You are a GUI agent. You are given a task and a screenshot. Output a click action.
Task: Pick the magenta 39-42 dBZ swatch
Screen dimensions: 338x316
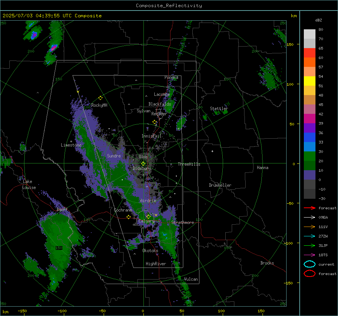tap(309, 119)
